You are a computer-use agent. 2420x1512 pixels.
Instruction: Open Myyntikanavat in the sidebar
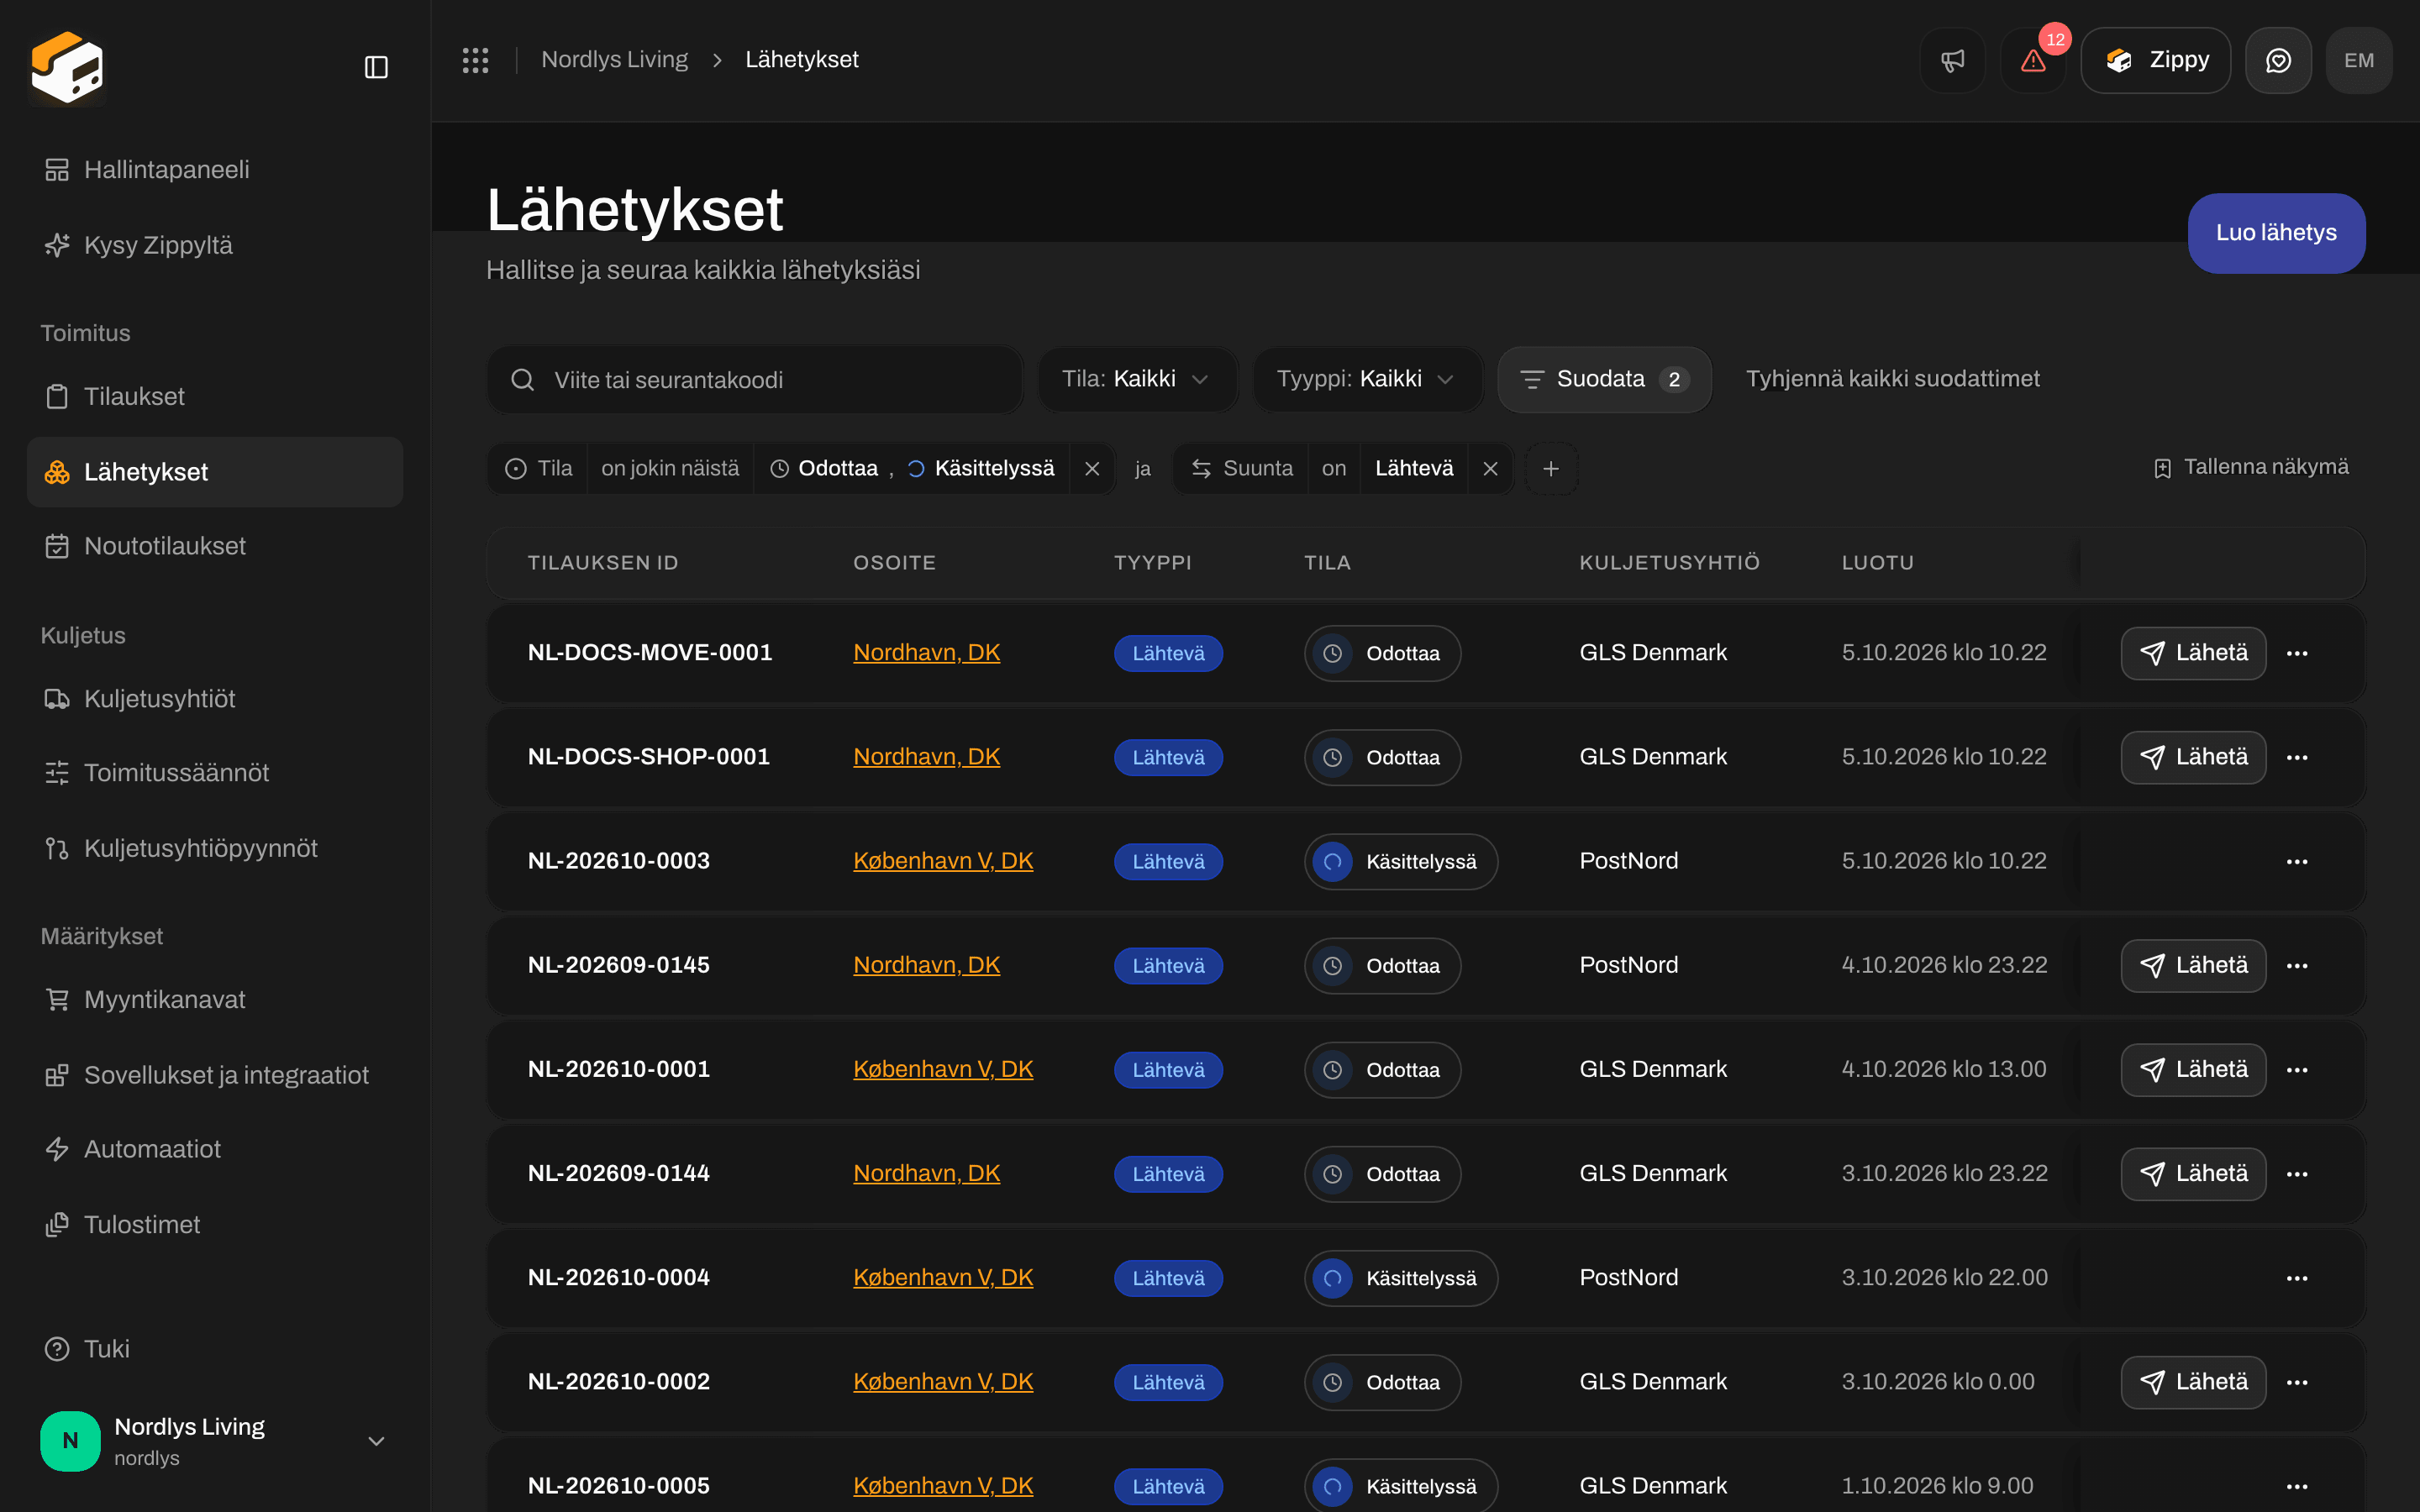(x=215, y=1000)
